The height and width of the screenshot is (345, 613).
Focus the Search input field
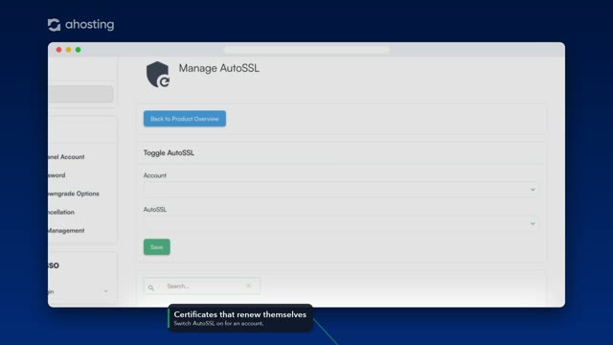(202, 286)
